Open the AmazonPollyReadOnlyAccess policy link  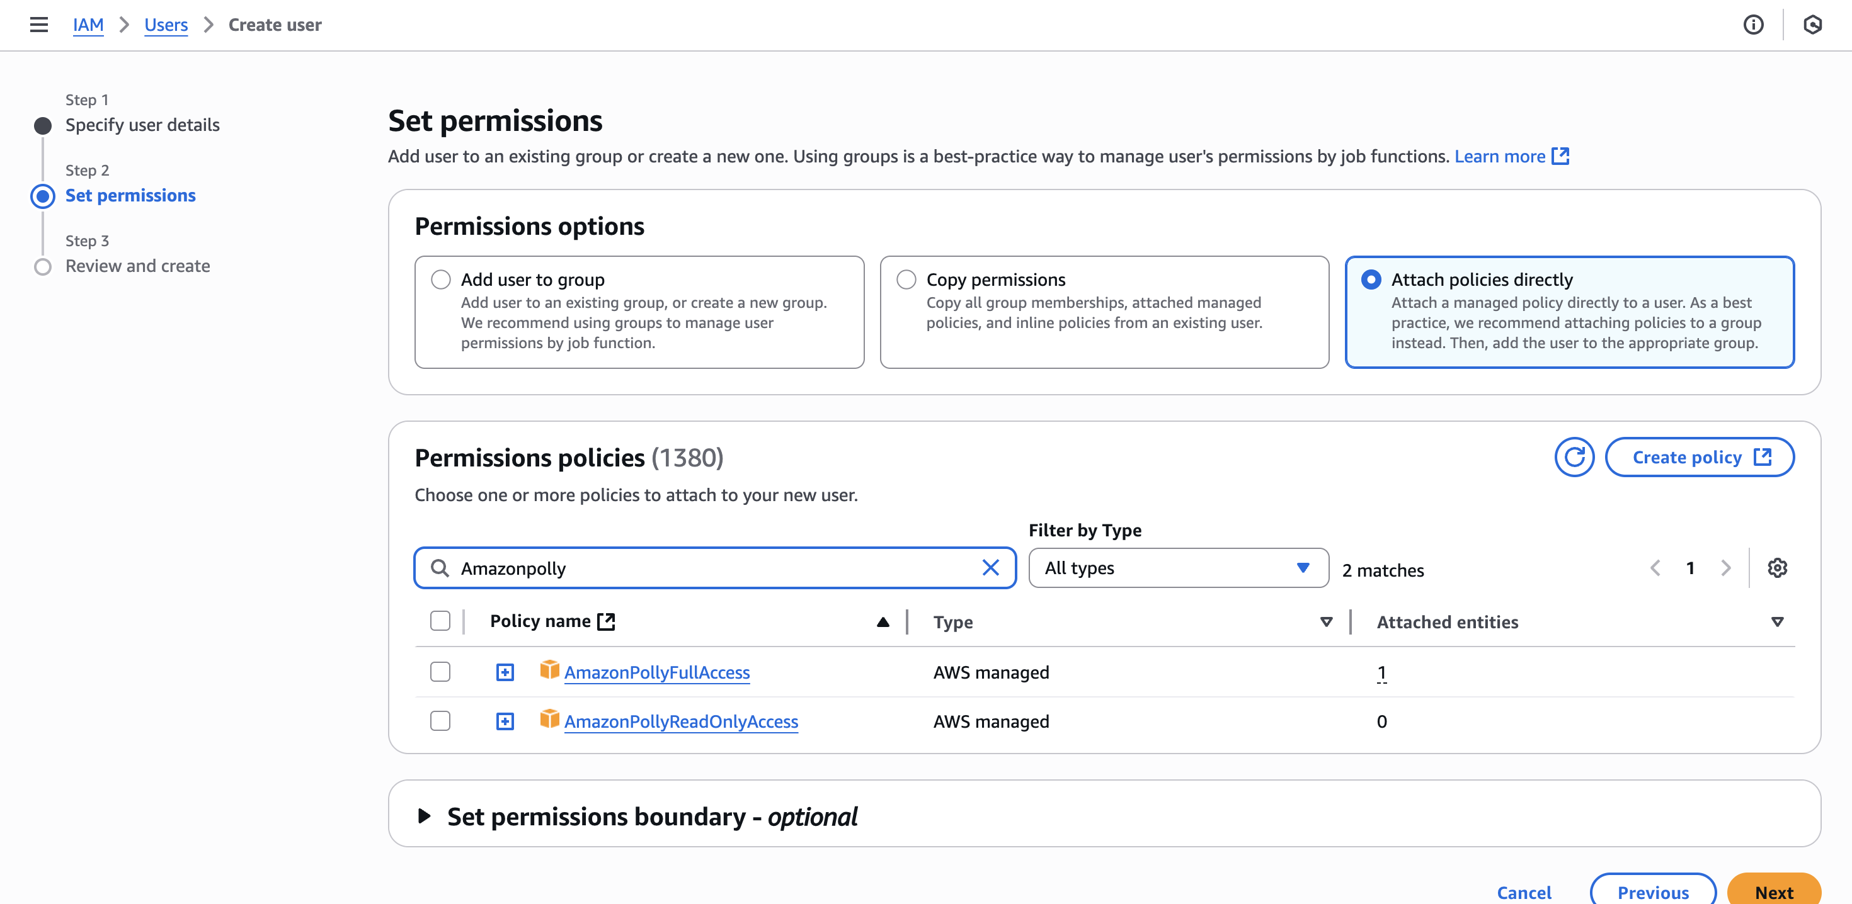[x=681, y=721]
